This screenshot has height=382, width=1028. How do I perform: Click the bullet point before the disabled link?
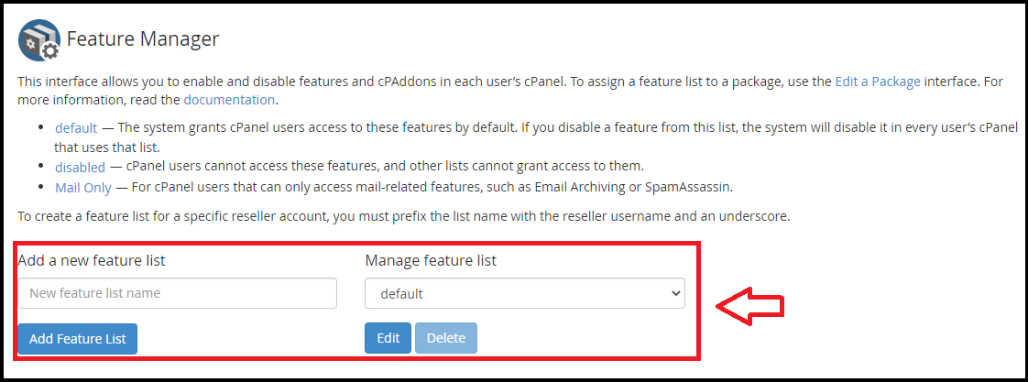click(41, 167)
